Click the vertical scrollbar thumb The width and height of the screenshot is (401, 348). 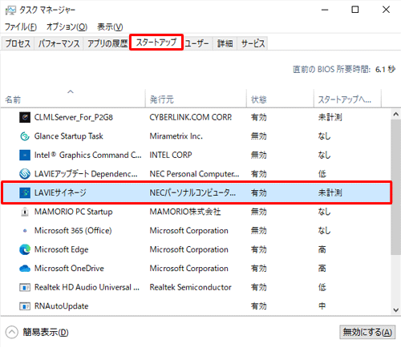pos(396,187)
